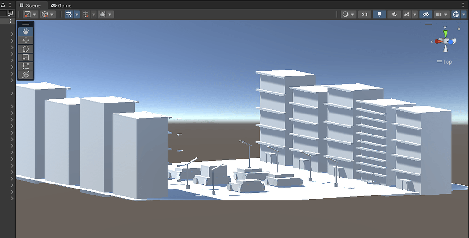Open the tool handle pivot position dropdown

(31, 14)
